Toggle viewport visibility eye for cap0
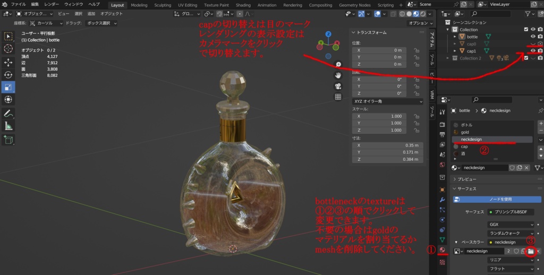 [533, 44]
